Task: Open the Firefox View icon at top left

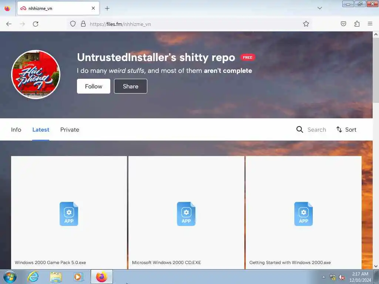Action: (x=7, y=9)
